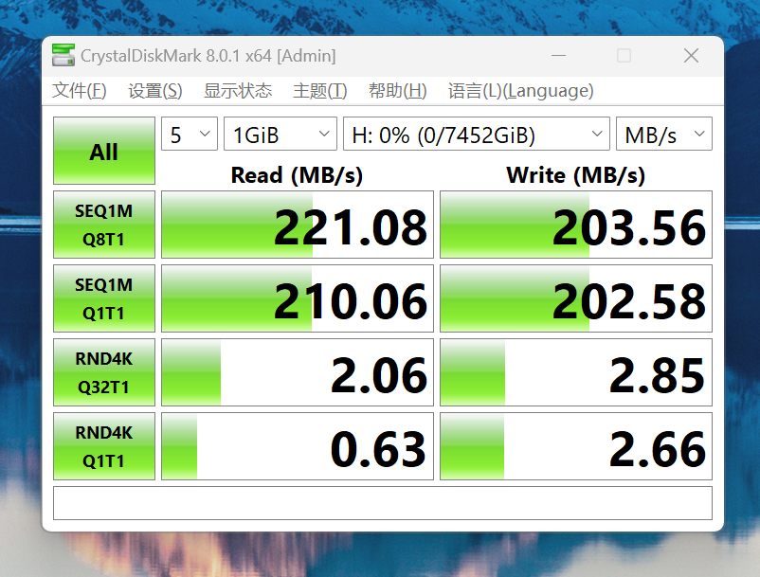
Task: Select the 2.66 write result
Action: click(576, 446)
